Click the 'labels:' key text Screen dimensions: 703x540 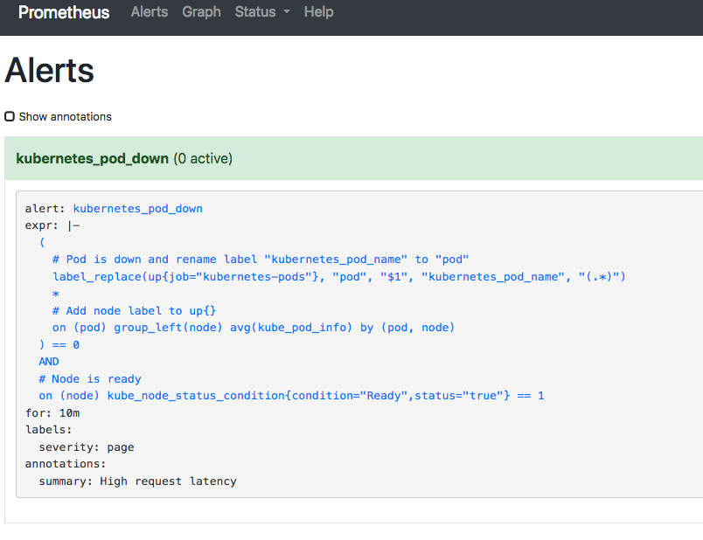point(48,430)
